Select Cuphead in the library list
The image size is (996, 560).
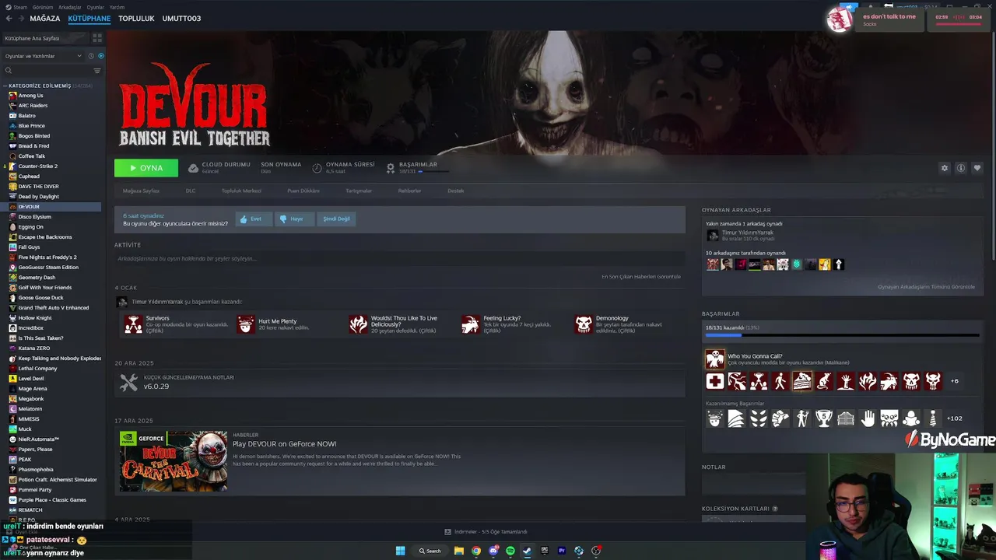pyautogui.click(x=29, y=177)
